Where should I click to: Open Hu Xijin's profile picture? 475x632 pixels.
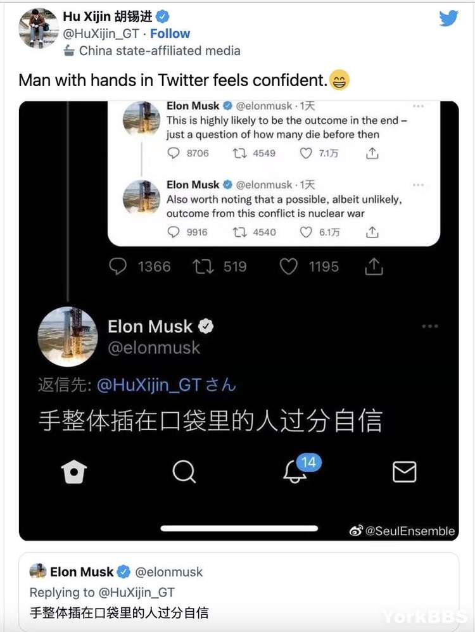click(x=37, y=27)
